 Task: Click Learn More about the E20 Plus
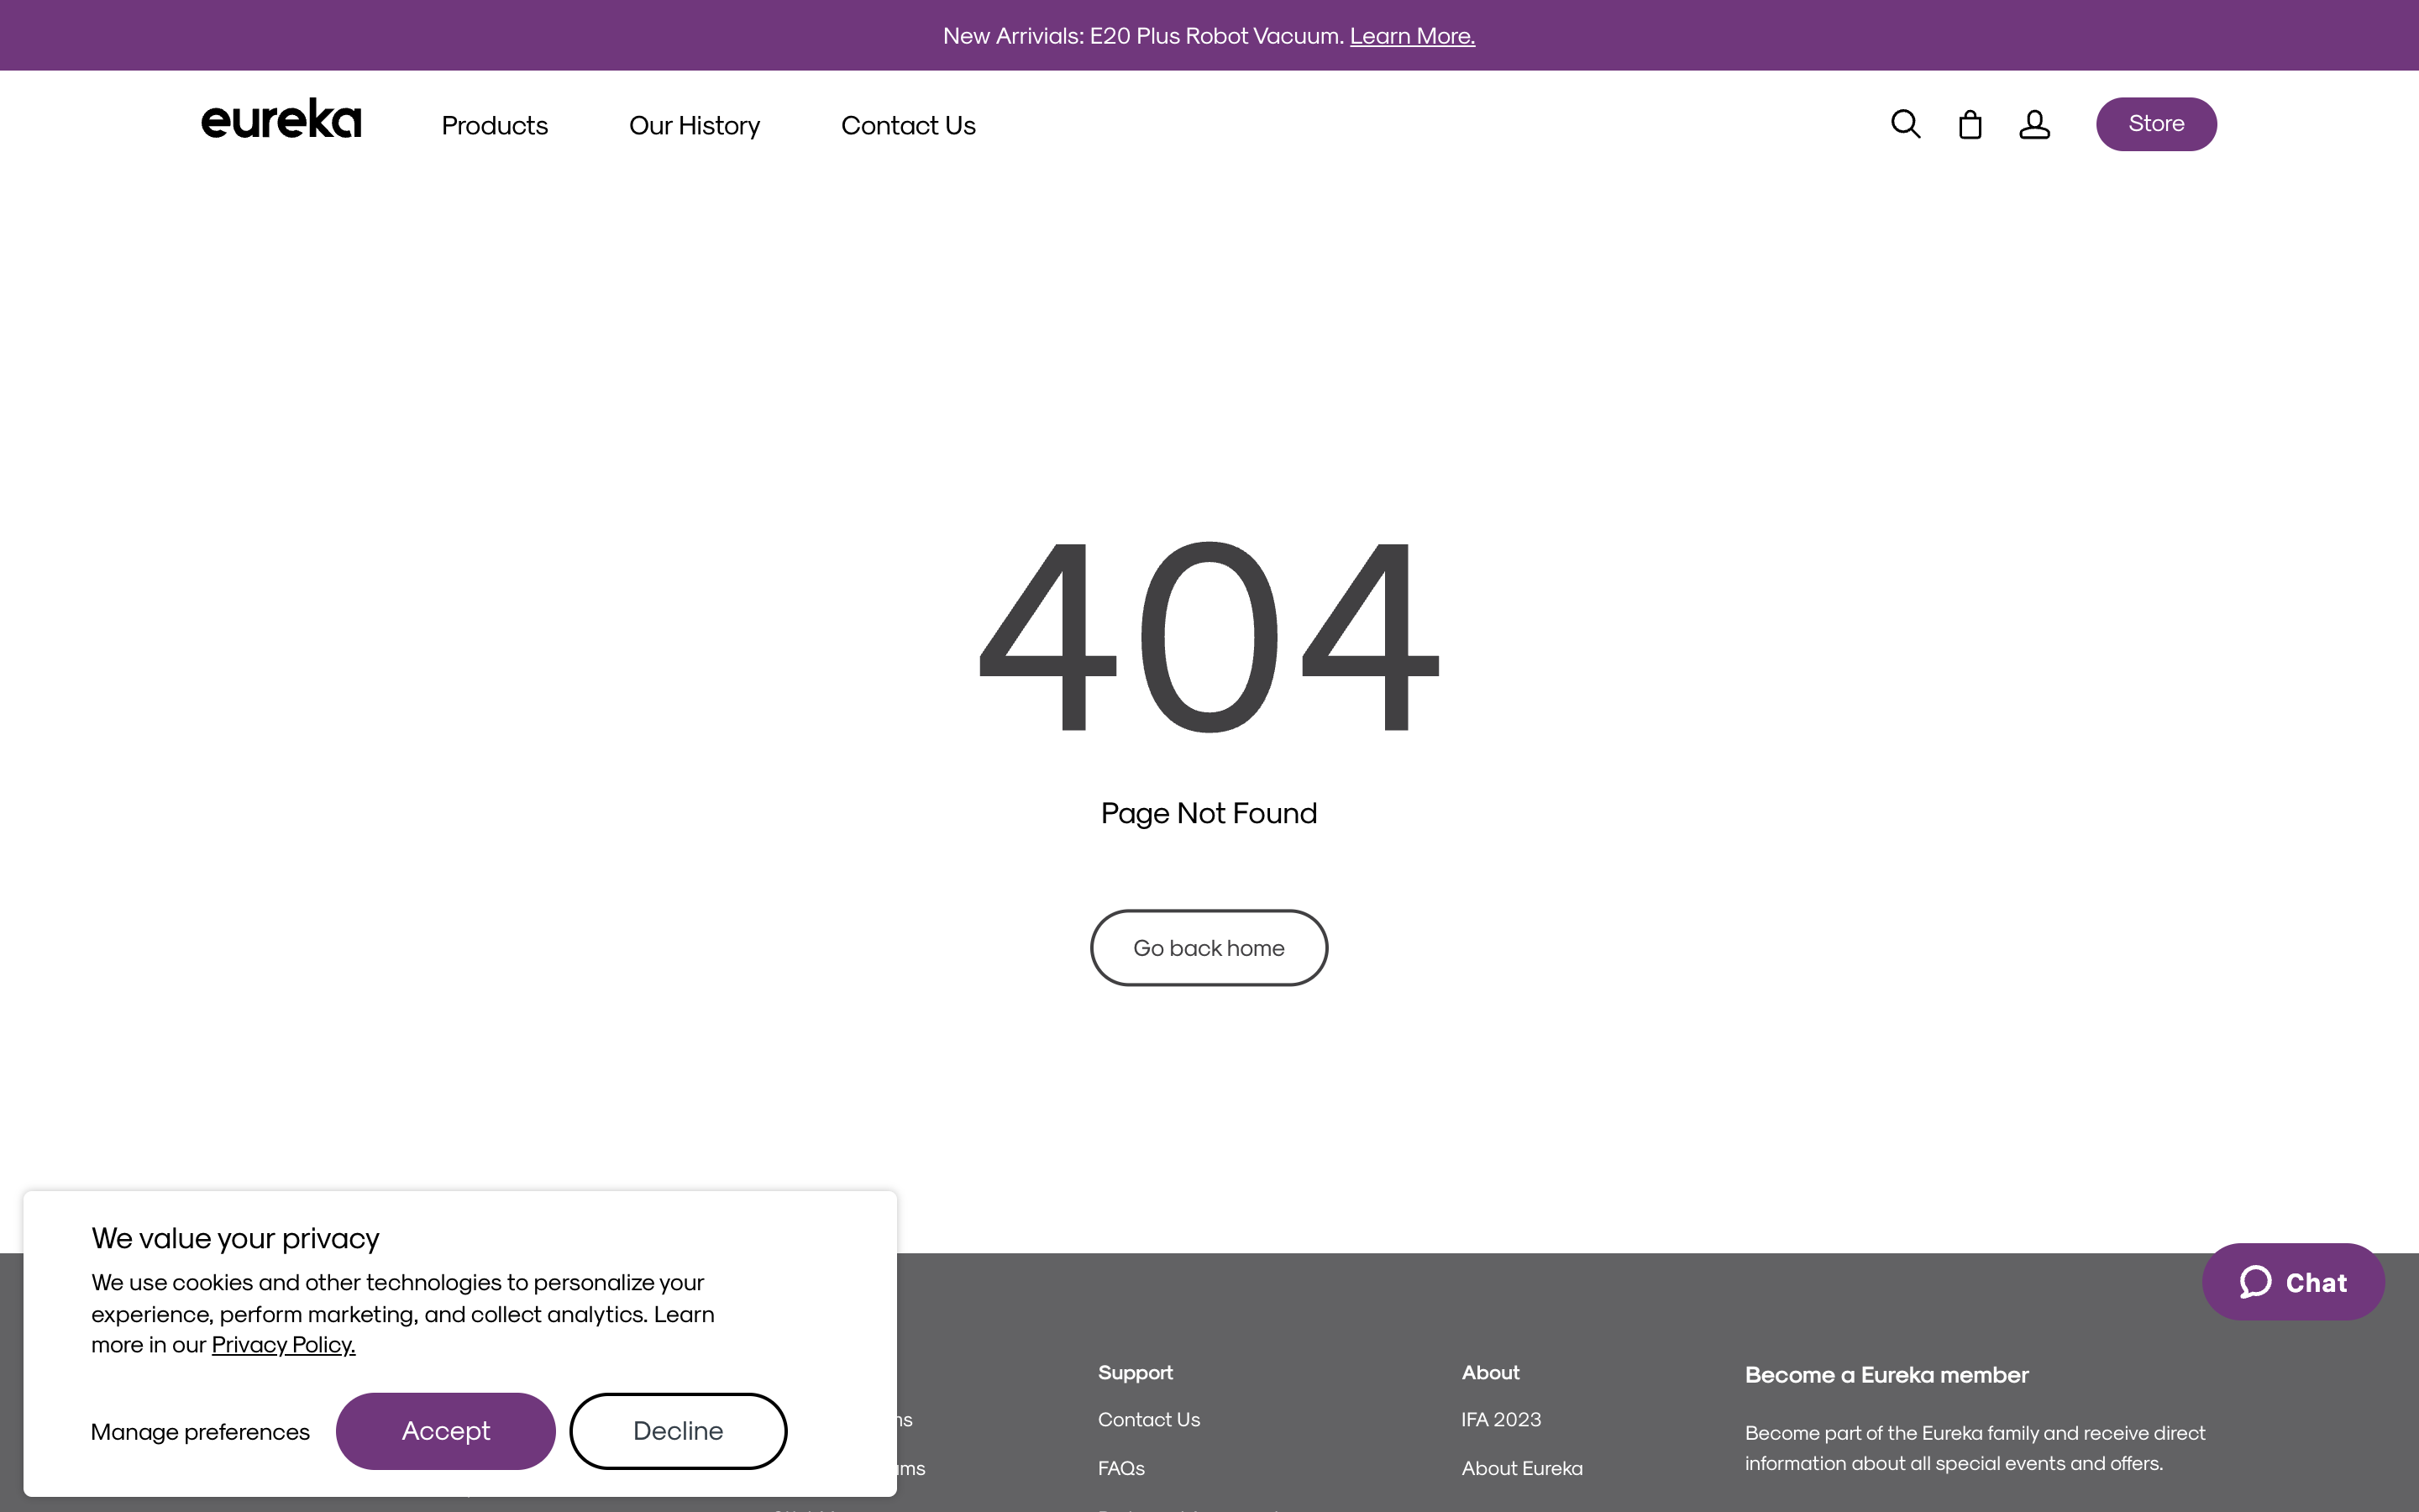[1411, 35]
